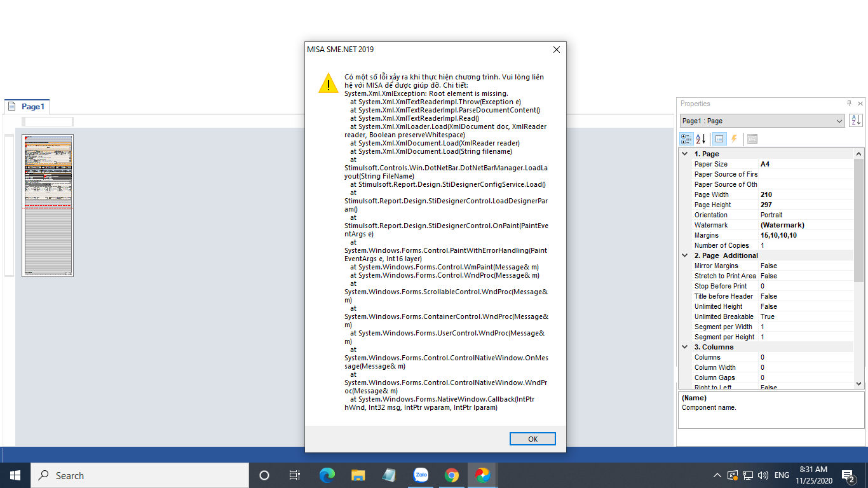Click the Properties grid scrollbar down arrow
868x488 pixels.
click(859, 383)
